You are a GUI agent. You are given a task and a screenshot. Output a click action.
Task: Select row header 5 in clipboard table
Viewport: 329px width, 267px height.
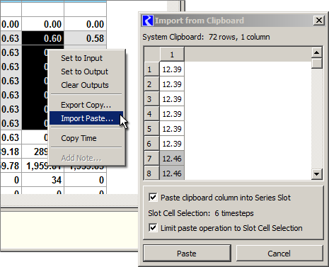[151, 129]
